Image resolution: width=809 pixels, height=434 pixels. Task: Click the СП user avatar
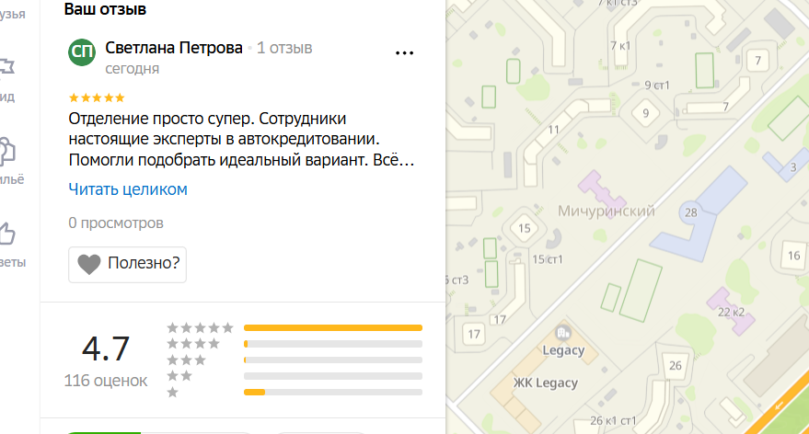[x=82, y=51]
